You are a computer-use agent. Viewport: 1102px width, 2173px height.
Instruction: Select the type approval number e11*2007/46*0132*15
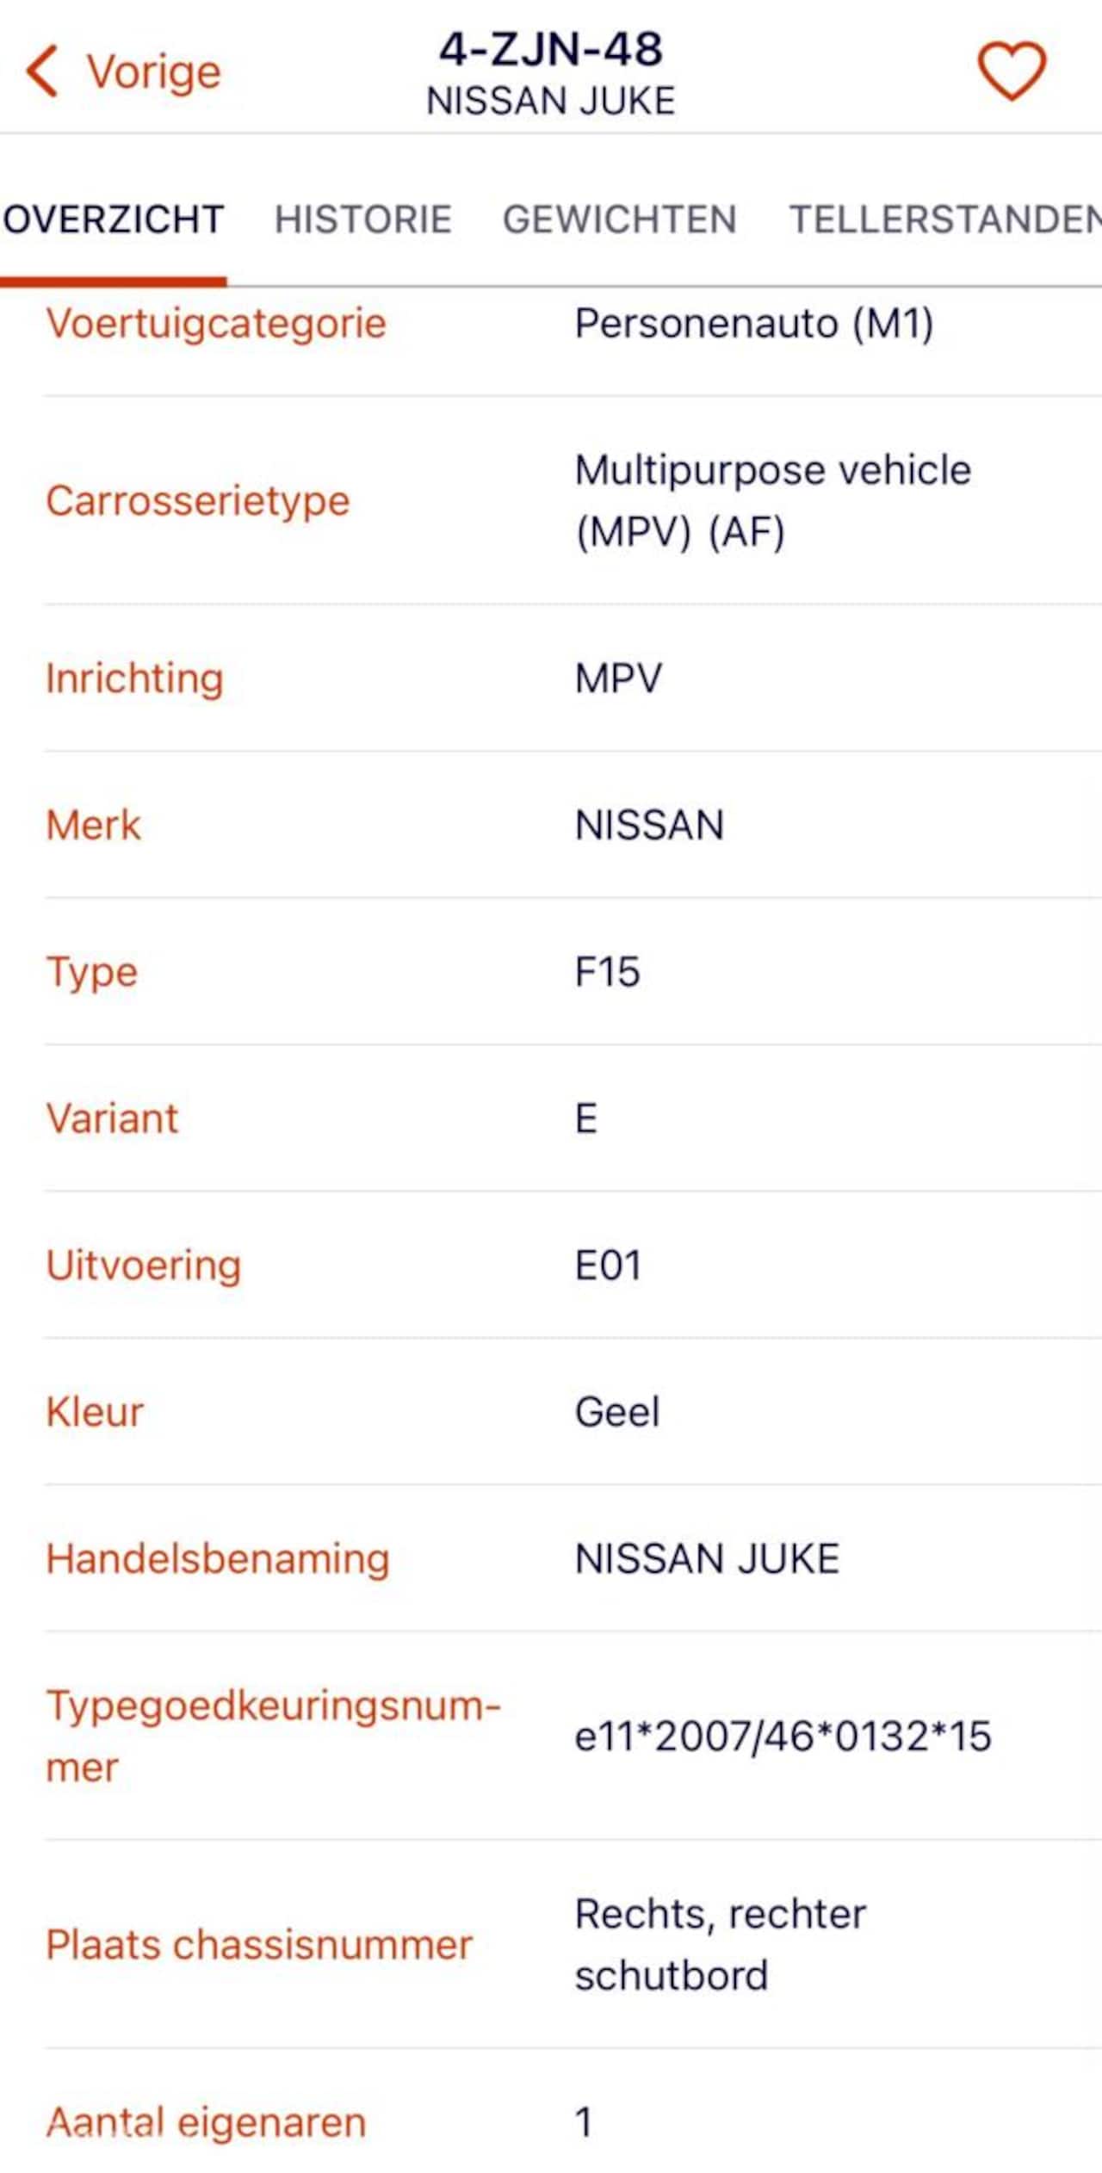pos(783,1737)
